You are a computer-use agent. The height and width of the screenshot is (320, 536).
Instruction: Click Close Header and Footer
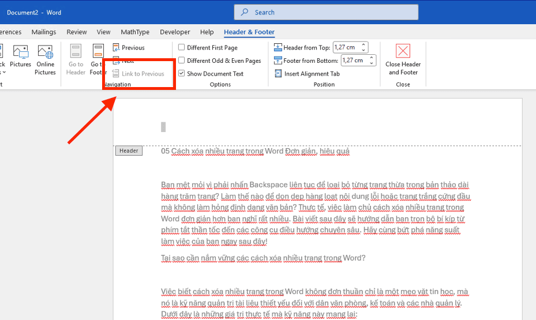pyautogui.click(x=403, y=59)
